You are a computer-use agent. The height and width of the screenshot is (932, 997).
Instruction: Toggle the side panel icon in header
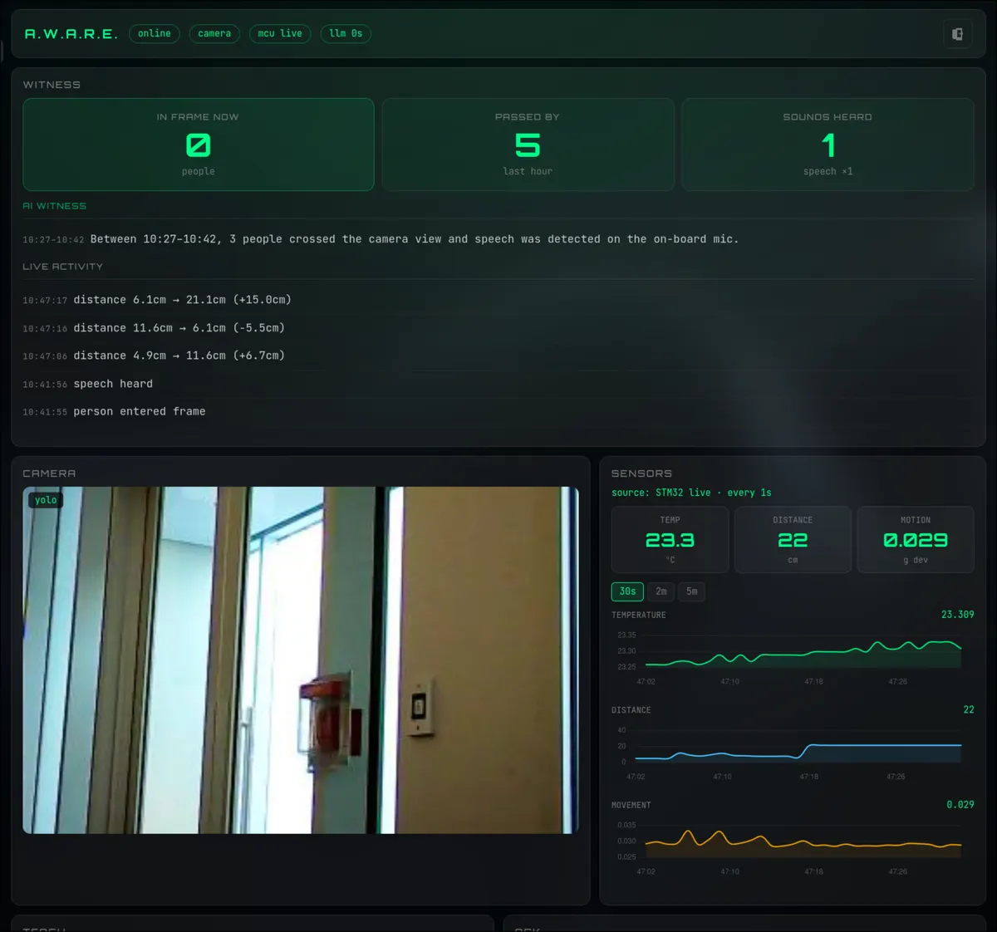pyautogui.click(x=957, y=34)
